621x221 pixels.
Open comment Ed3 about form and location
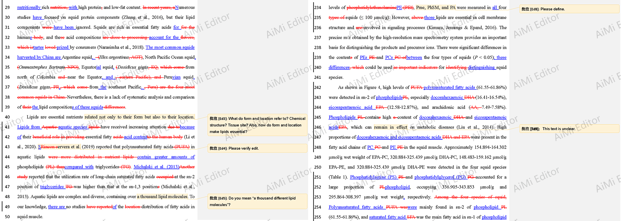click(x=258, y=125)
